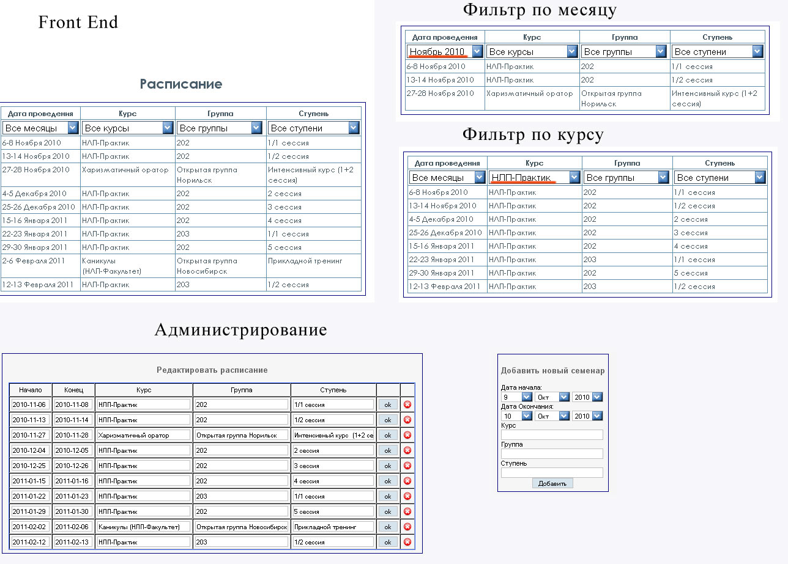Open end day dropdown showing 10

pyautogui.click(x=516, y=416)
